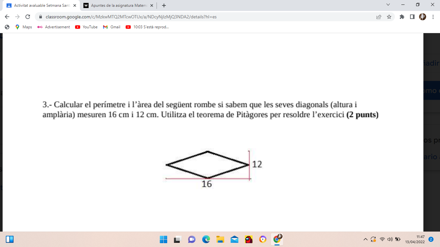Open the Gmail bookmark

click(x=111, y=27)
